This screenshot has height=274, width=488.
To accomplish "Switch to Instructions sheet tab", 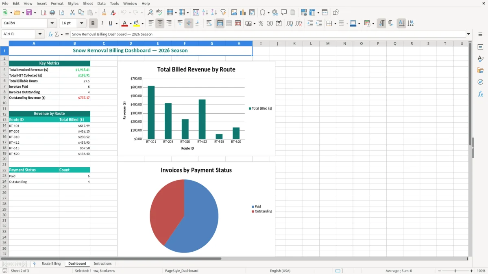I will 102,264.
